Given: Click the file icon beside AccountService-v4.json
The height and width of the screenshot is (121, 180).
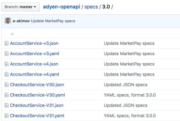Looking at the screenshot, I should click(7, 64).
